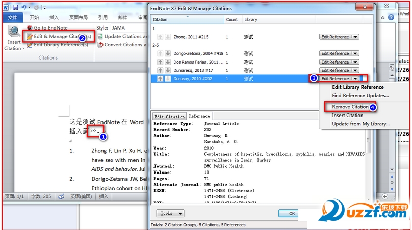This screenshot has width=412, height=230.
Task: Click Update Citations and Bibliography
Action: 122,36
